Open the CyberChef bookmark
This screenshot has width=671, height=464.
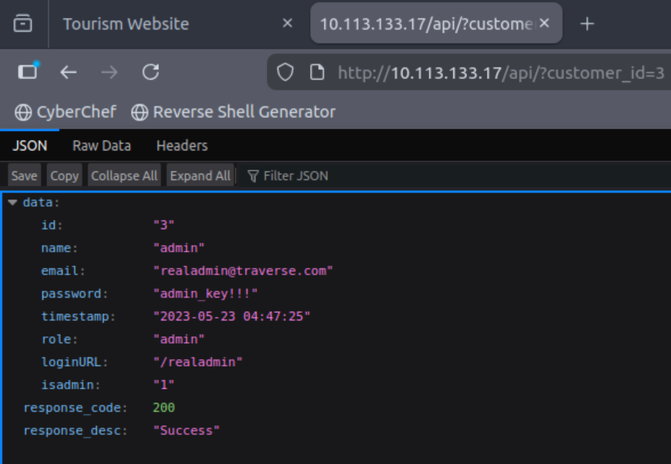[x=65, y=112]
